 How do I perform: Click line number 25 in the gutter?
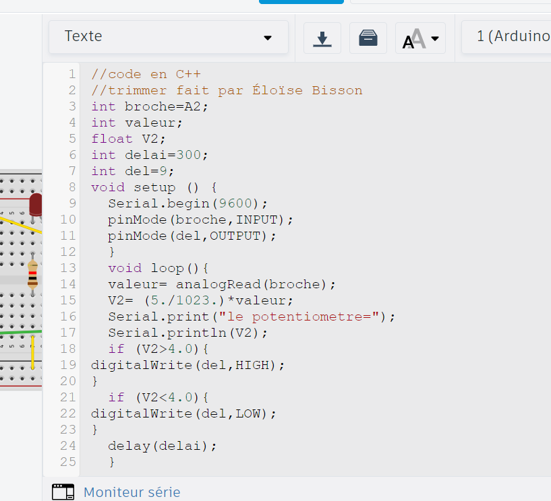pyautogui.click(x=68, y=462)
